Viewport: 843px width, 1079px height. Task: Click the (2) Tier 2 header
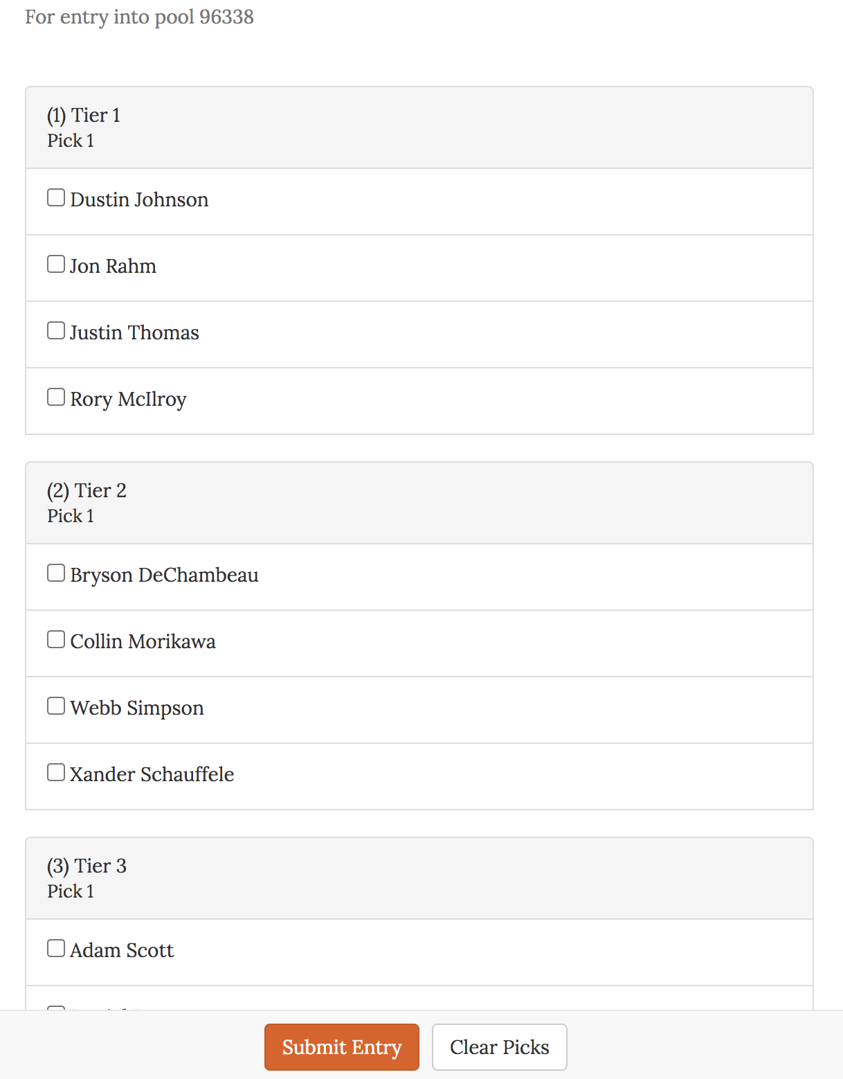pyautogui.click(x=87, y=491)
